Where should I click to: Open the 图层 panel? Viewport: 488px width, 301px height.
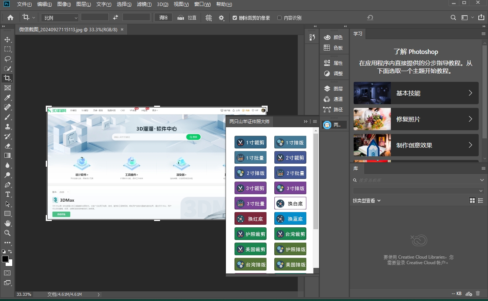(x=333, y=89)
